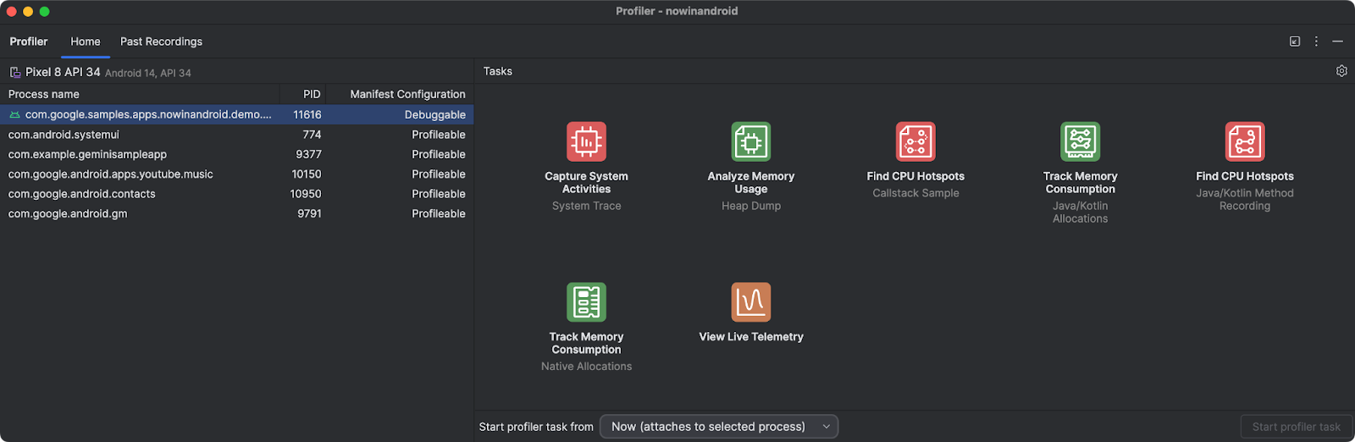Select the Capture System Activities task icon
The width and height of the screenshot is (1355, 442).
[x=586, y=142]
